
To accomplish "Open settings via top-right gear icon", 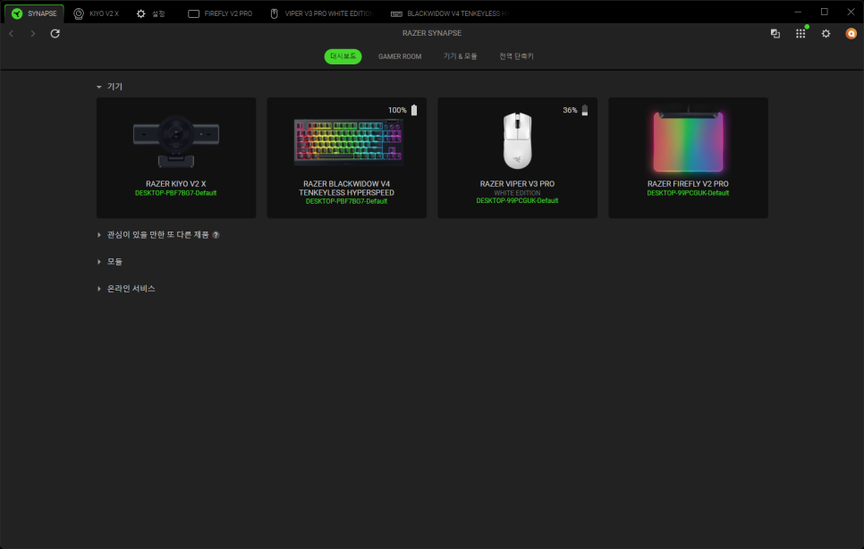I will pyautogui.click(x=826, y=33).
